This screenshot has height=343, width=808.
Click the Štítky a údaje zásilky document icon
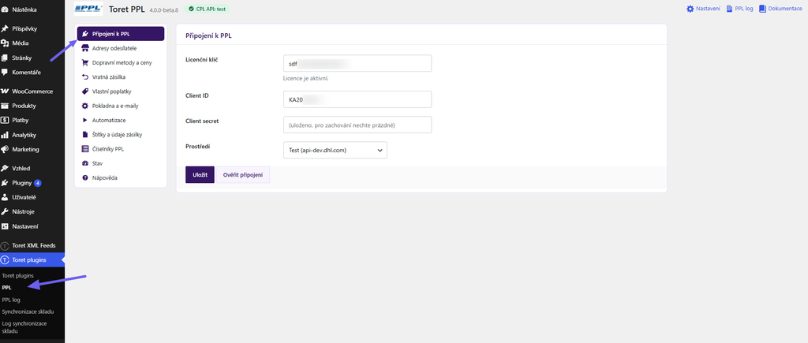[x=85, y=134]
